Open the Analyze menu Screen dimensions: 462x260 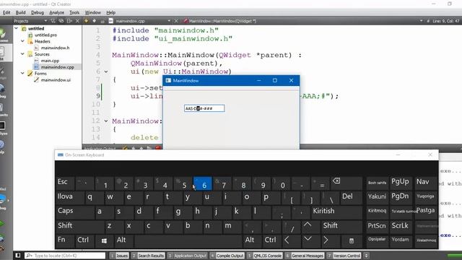[x=56, y=12]
